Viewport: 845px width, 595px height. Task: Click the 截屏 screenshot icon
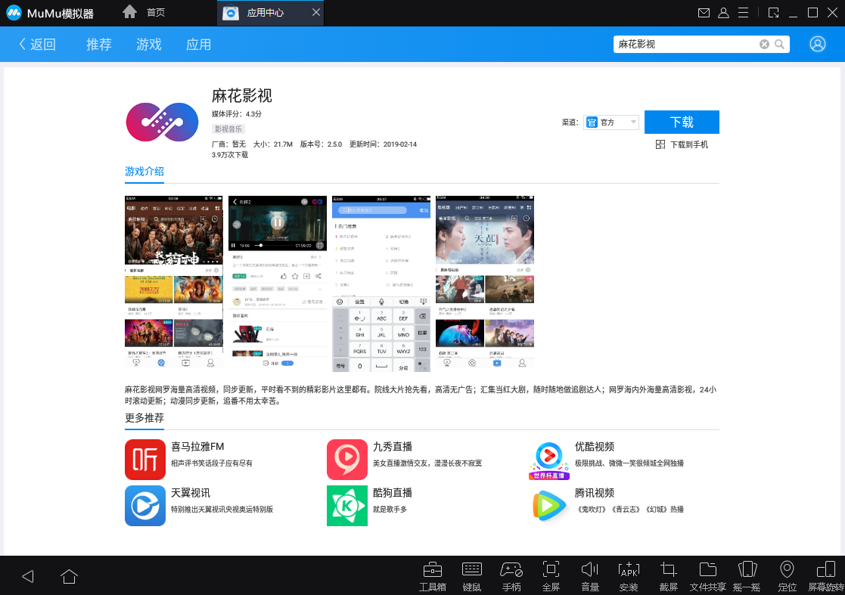tap(668, 570)
